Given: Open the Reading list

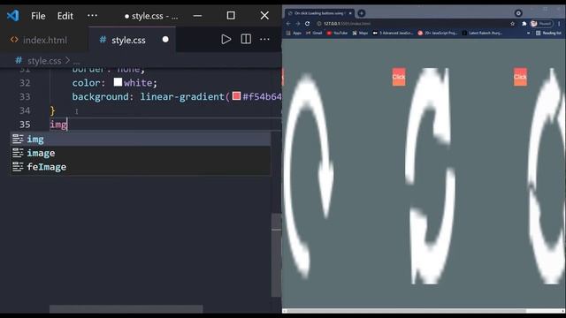Looking at the screenshot, I should pos(548,33).
